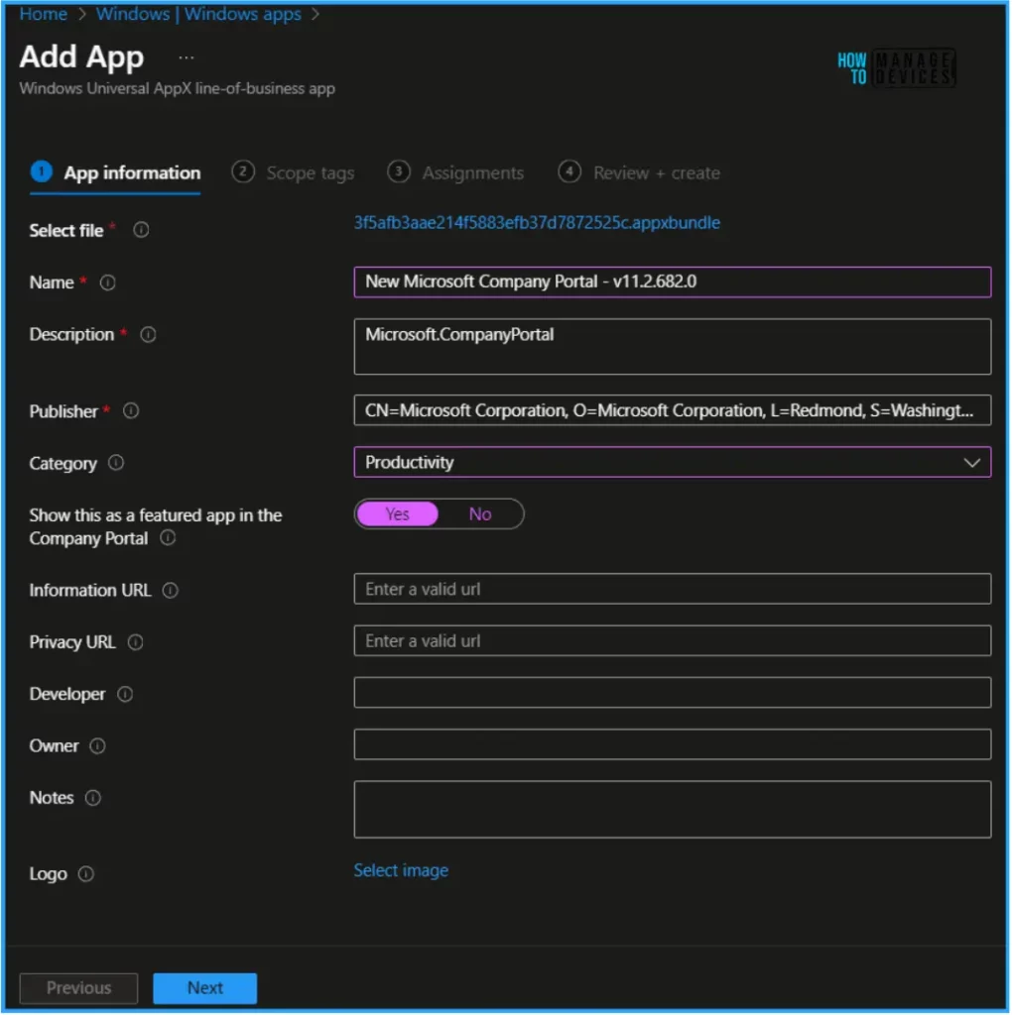Click the Information URL input field

672,589
